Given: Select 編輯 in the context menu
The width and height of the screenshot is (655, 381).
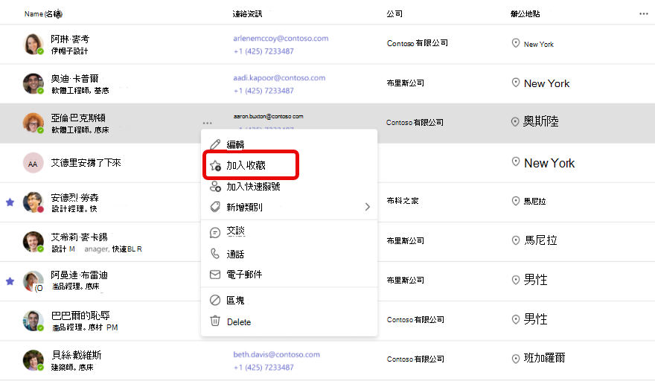Looking at the screenshot, I should pos(289,144).
